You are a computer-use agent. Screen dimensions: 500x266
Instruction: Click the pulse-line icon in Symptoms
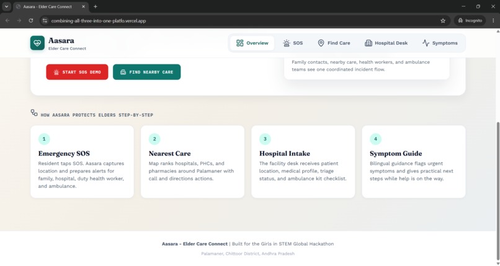[426, 43]
